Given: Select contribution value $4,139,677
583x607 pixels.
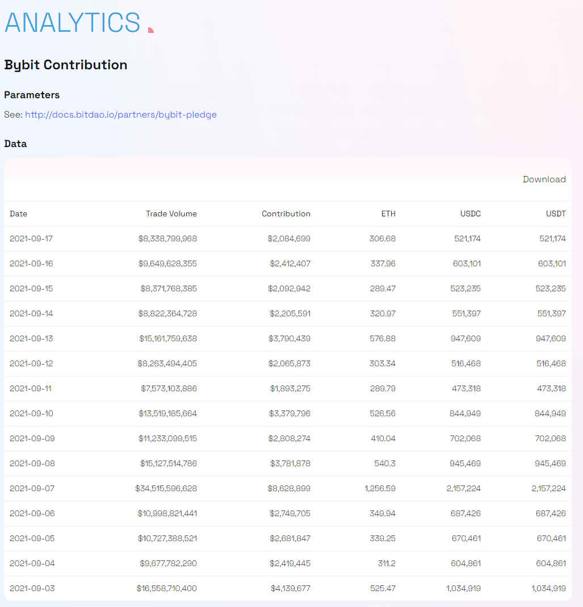Looking at the screenshot, I should click(x=291, y=588).
